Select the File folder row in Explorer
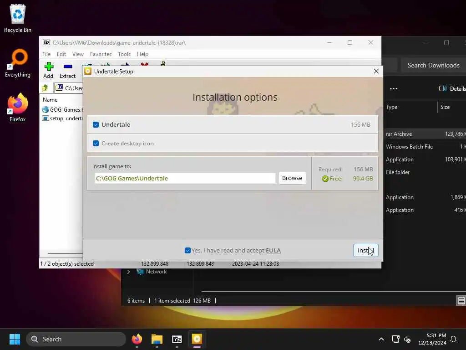Image resolution: width=466 pixels, height=350 pixels. point(425,172)
